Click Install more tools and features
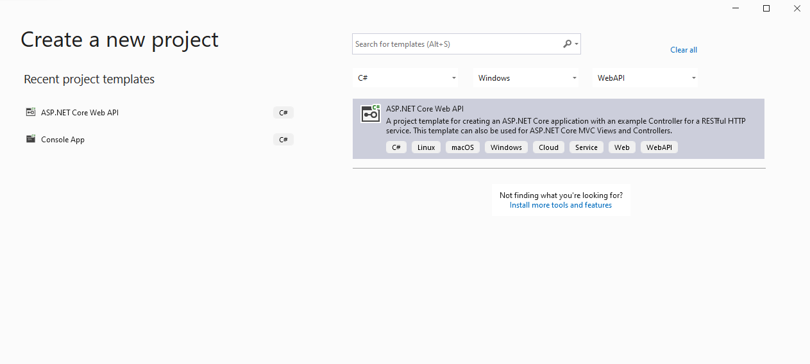 (561, 205)
